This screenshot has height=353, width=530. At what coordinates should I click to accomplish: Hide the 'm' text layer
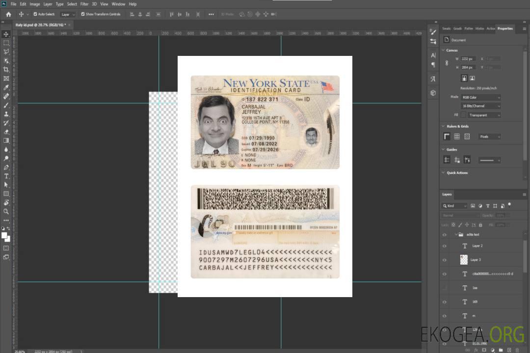pos(445,316)
